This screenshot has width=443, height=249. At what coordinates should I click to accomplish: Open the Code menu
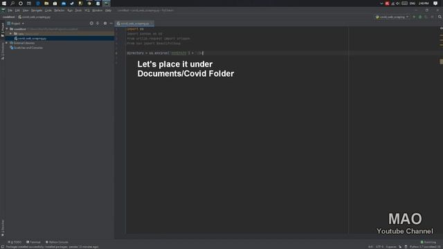[48, 10]
